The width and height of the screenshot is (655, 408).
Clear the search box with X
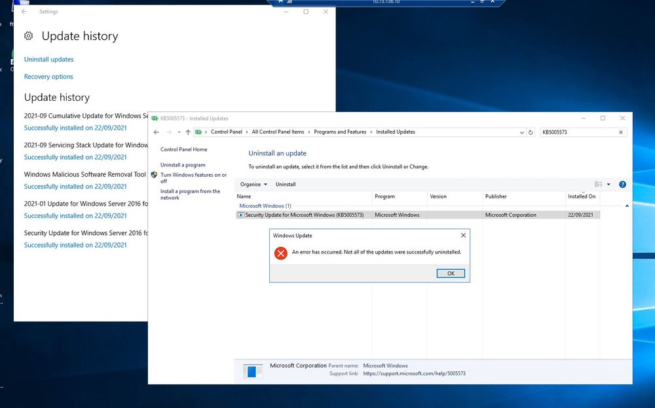coord(621,132)
